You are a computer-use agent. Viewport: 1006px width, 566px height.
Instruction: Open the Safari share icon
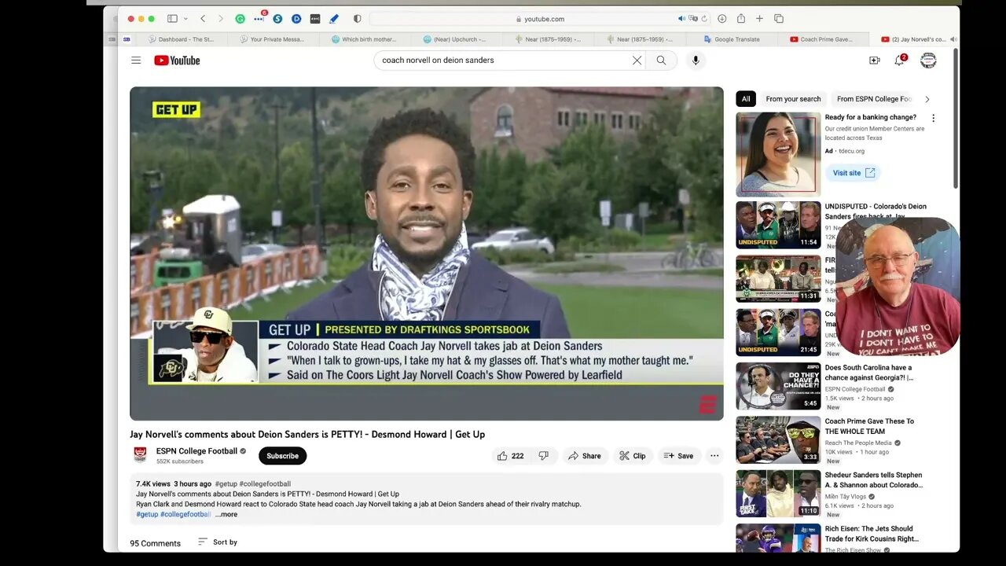click(x=740, y=19)
